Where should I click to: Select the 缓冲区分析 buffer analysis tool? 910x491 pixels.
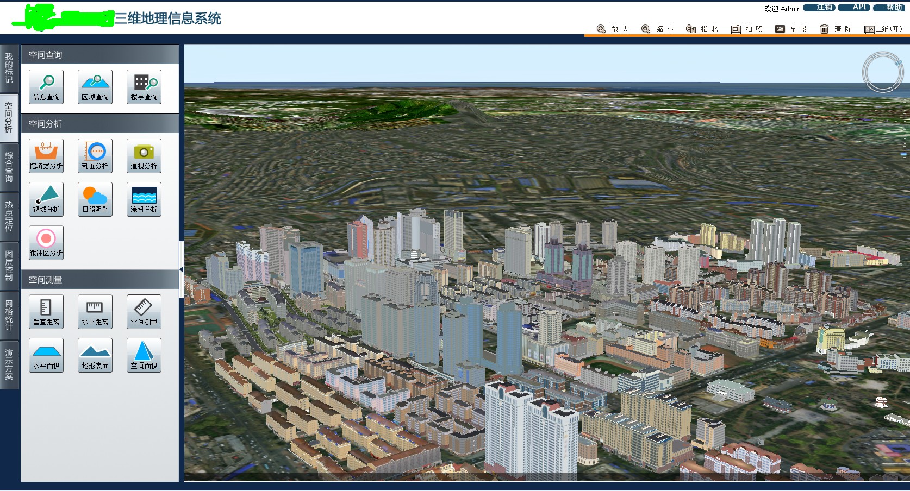click(x=46, y=242)
